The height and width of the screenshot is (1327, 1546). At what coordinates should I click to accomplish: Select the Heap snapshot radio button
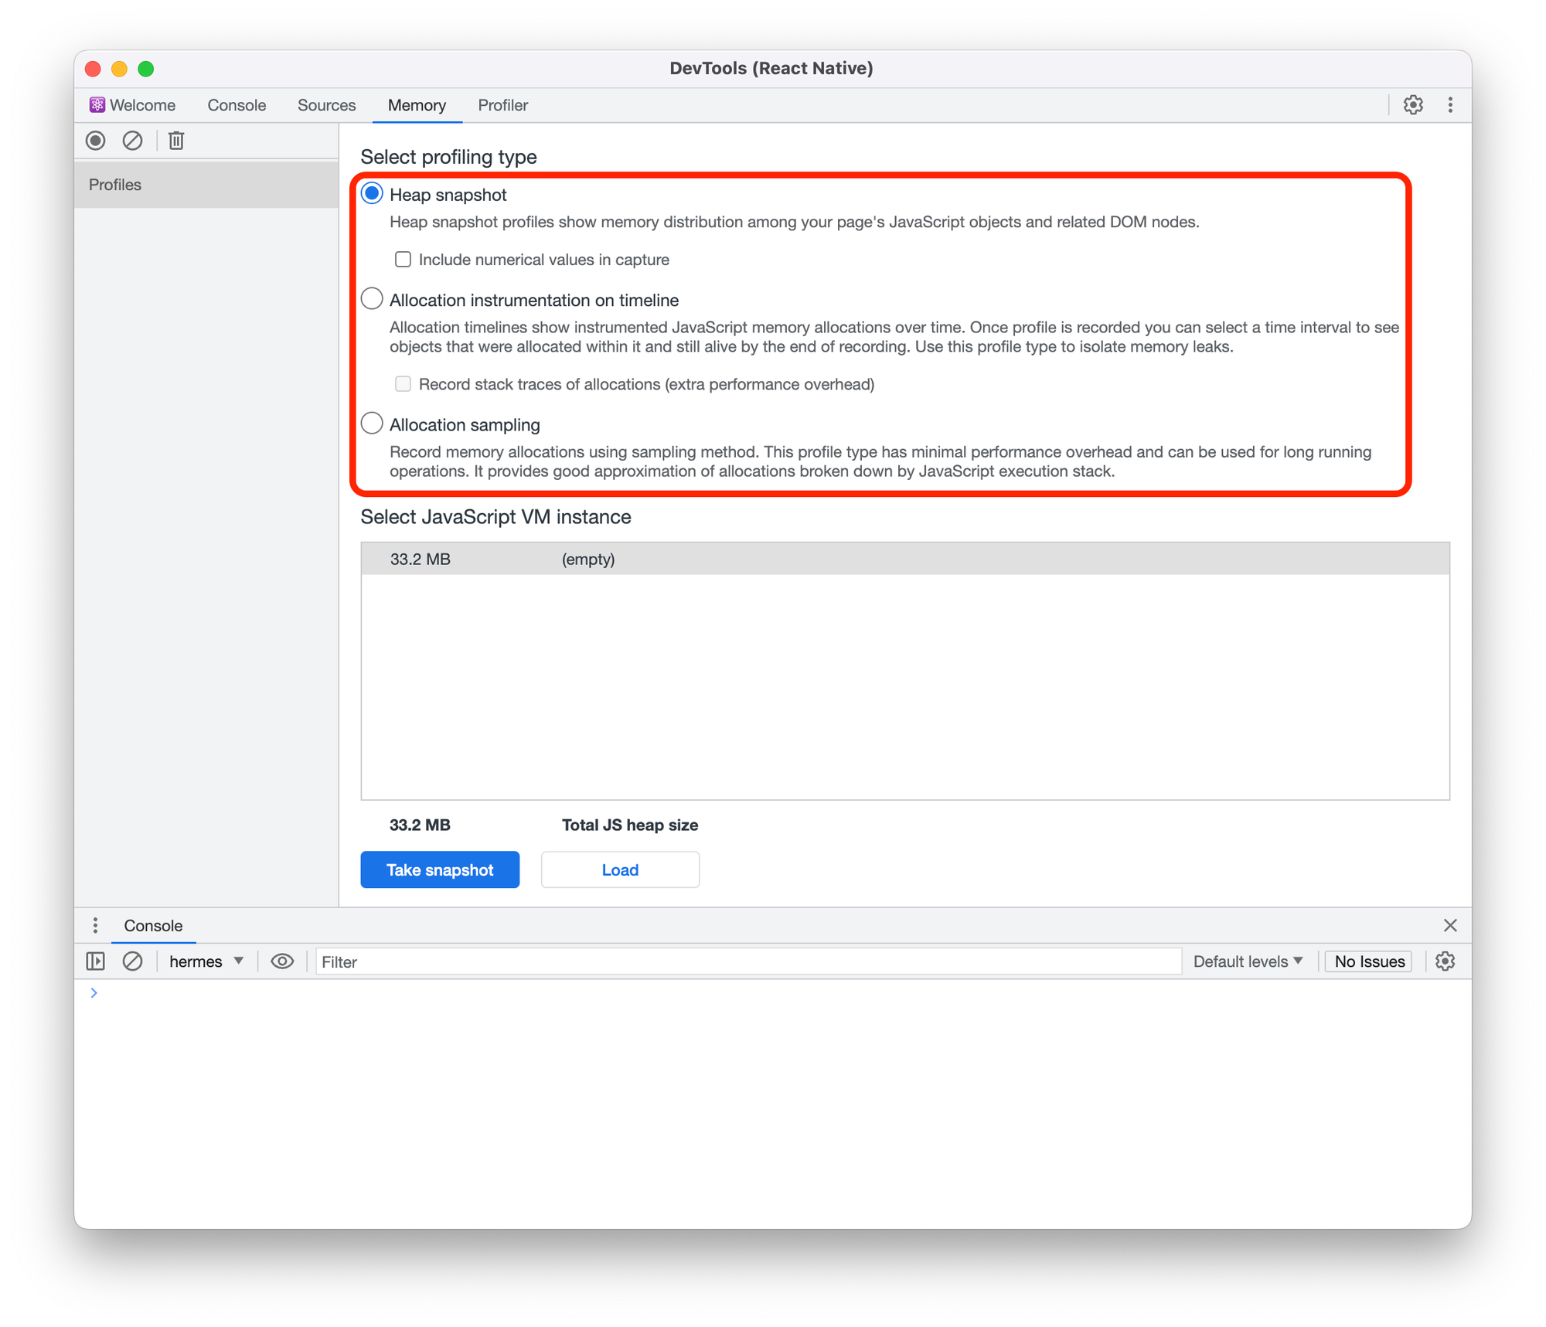373,194
